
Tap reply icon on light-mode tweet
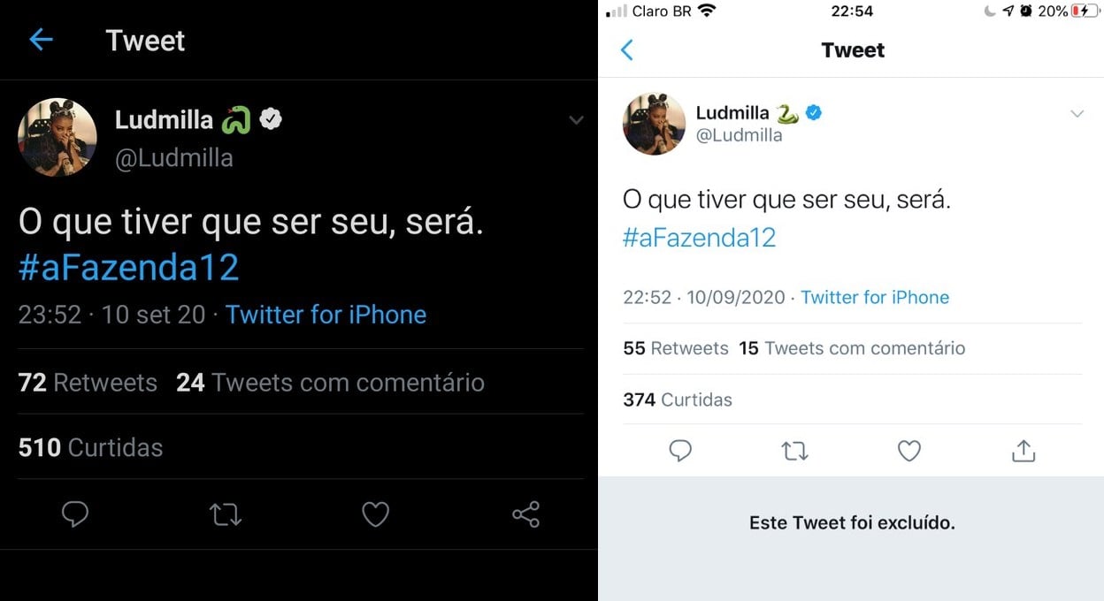coord(680,452)
